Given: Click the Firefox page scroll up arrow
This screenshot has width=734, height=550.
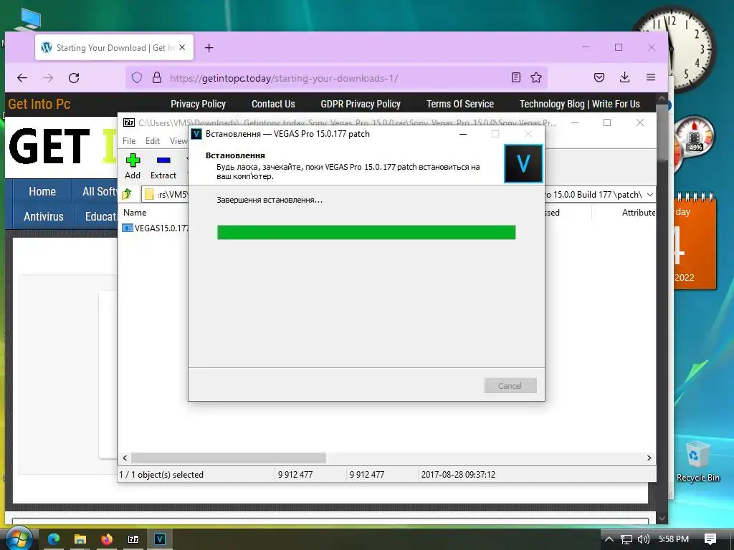Looking at the screenshot, I should click(662, 99).
